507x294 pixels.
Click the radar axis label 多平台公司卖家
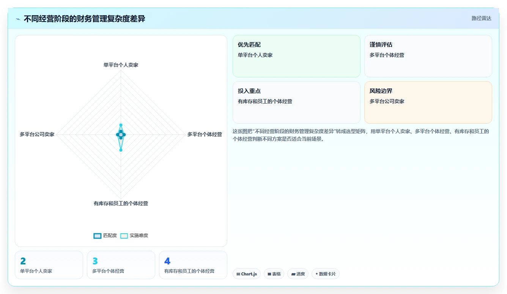[37, 134]
